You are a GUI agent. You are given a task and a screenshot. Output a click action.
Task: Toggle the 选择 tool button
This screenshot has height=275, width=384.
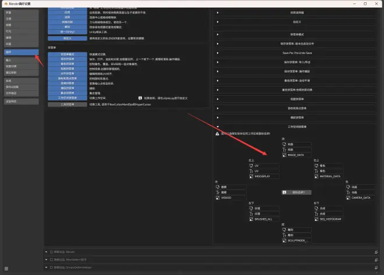pyautogui.click(x=67, y=17)
